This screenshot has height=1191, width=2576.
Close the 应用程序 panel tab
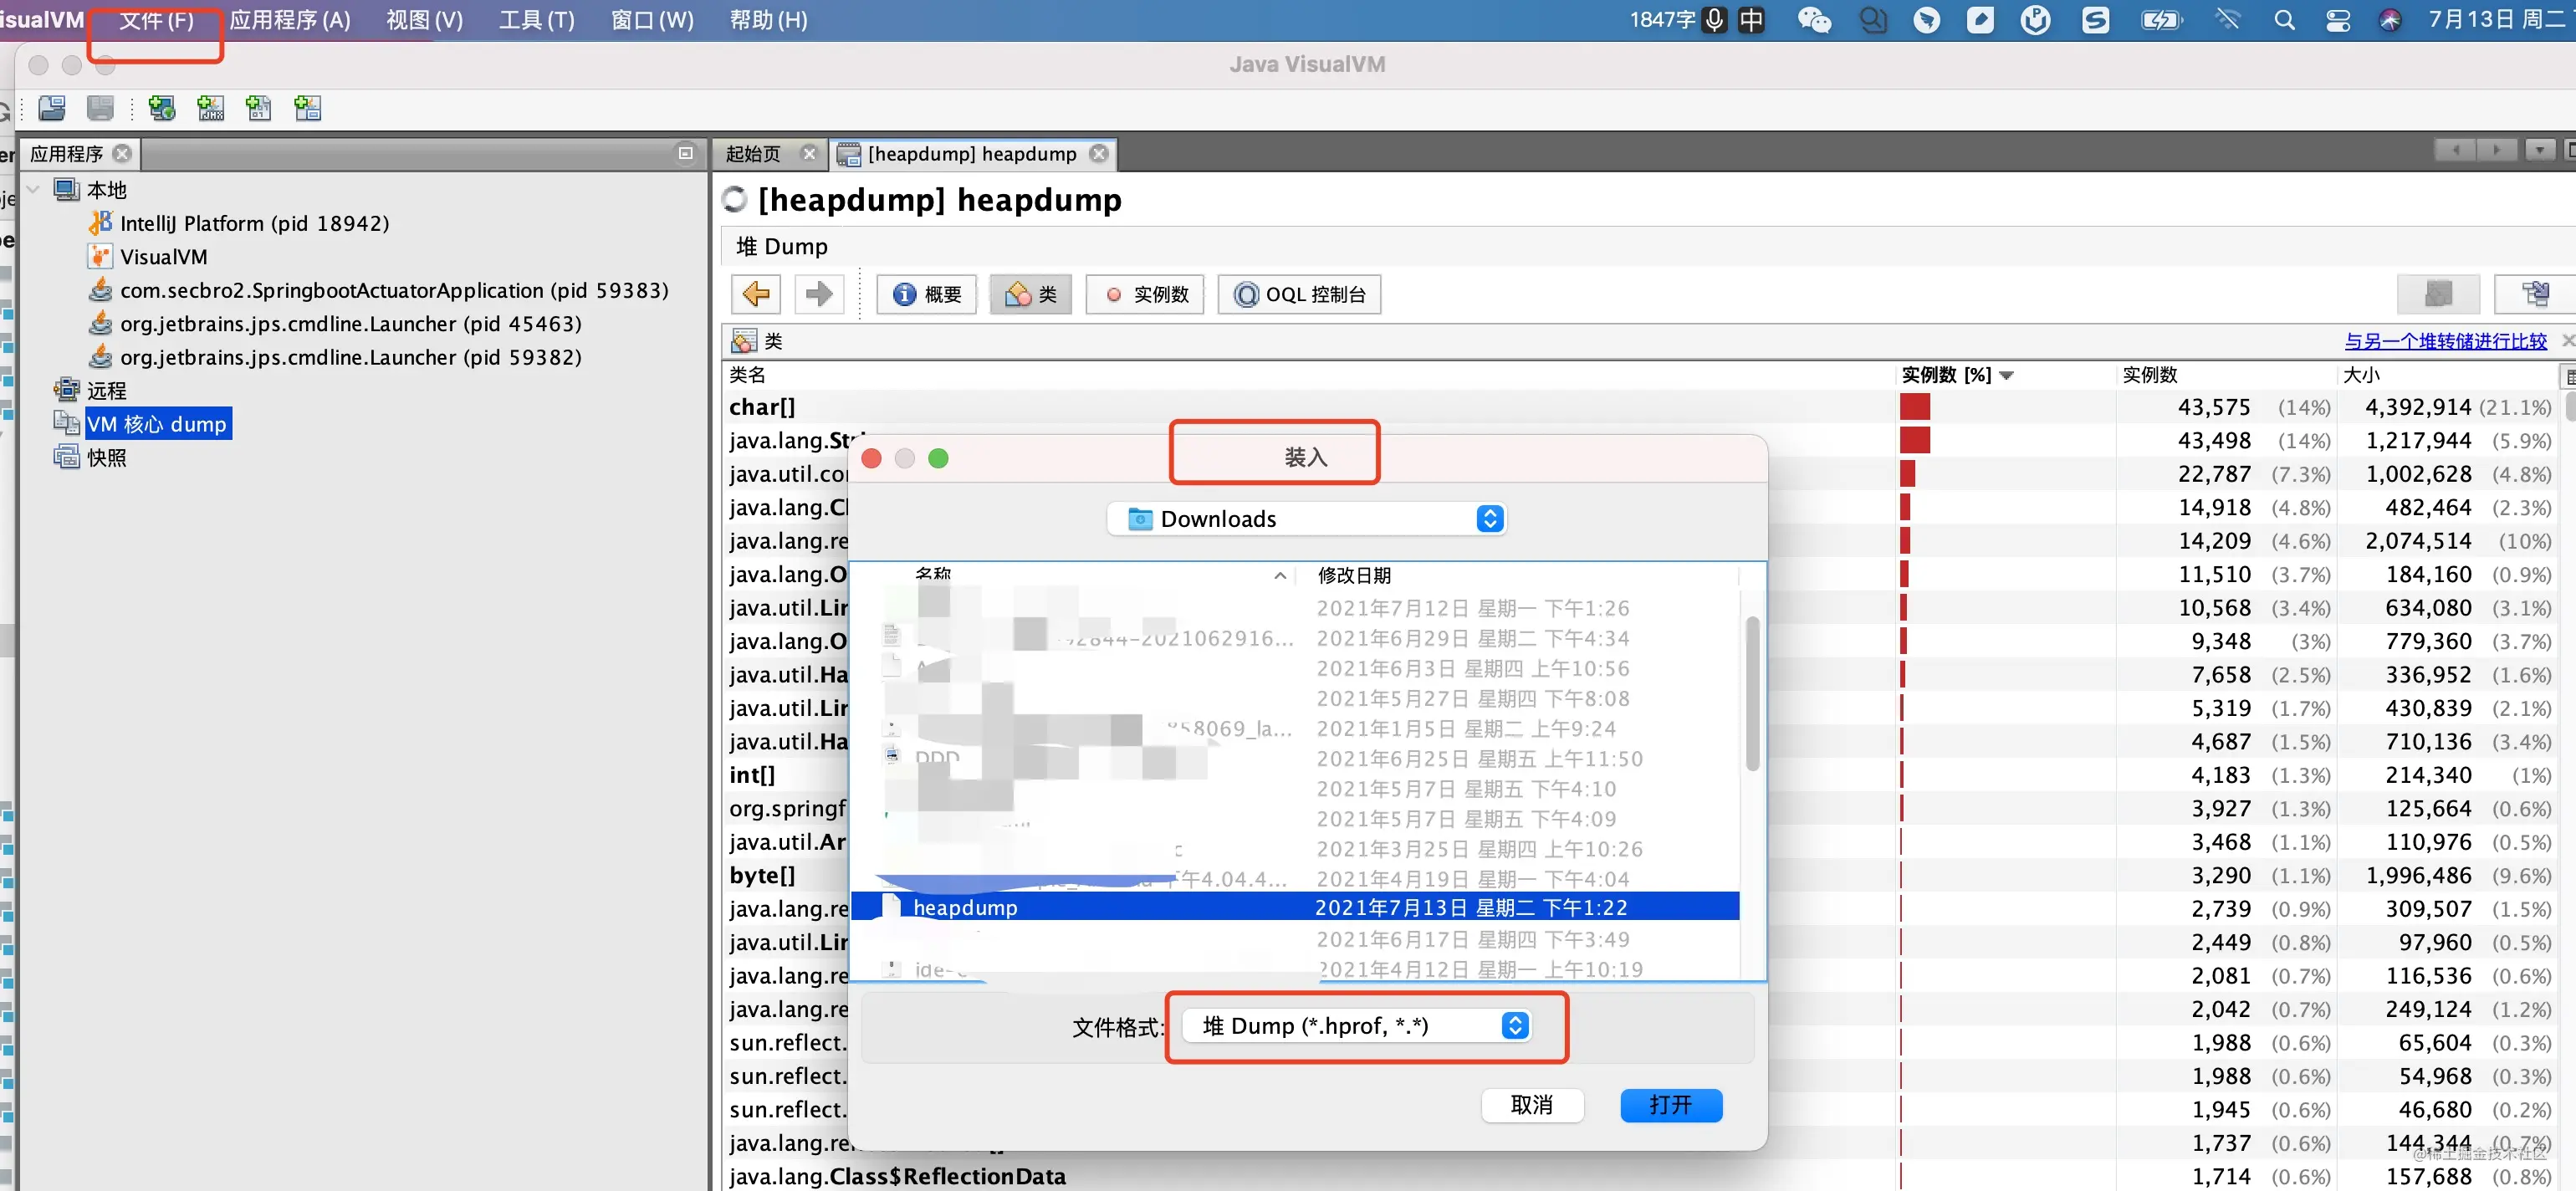(122, 153)
